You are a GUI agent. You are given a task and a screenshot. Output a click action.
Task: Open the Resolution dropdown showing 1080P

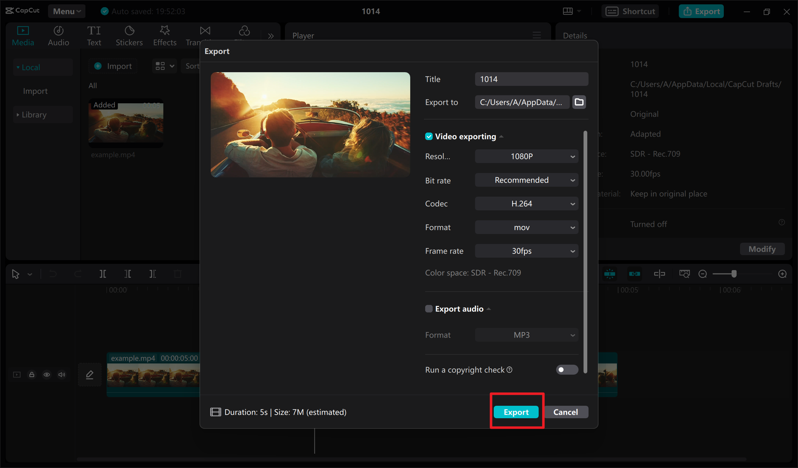pos(526,156)
